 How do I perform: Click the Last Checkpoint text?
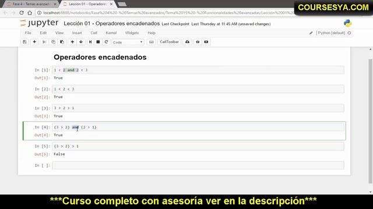[x=216, y=24]
